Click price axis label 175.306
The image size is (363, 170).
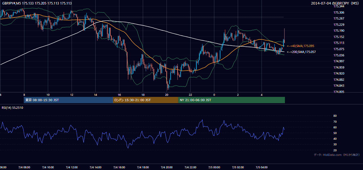click(x=339, y=12)
